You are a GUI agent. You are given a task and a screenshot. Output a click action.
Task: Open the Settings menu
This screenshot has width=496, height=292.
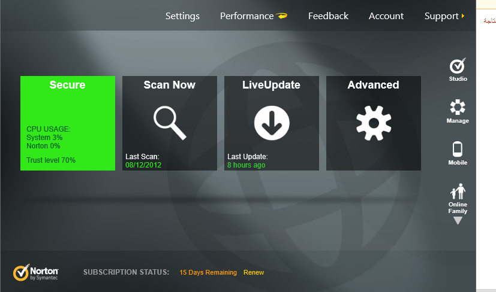tap(182, 16)
